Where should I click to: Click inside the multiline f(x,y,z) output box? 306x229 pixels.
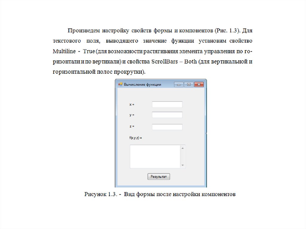coord(155,156)
